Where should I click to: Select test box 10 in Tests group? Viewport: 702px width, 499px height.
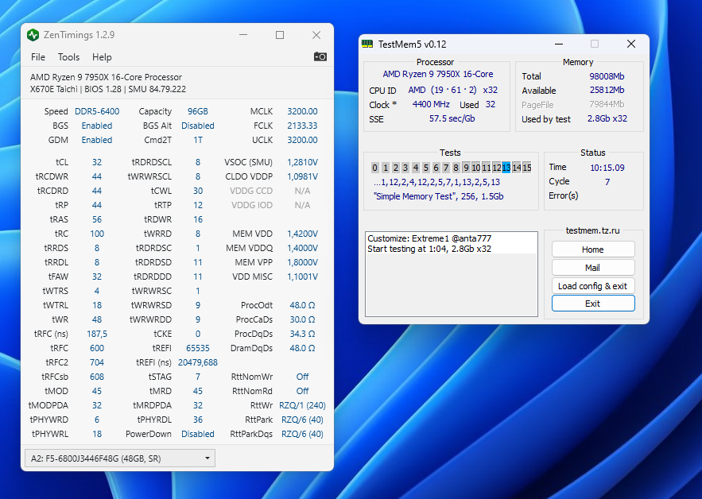476,168
